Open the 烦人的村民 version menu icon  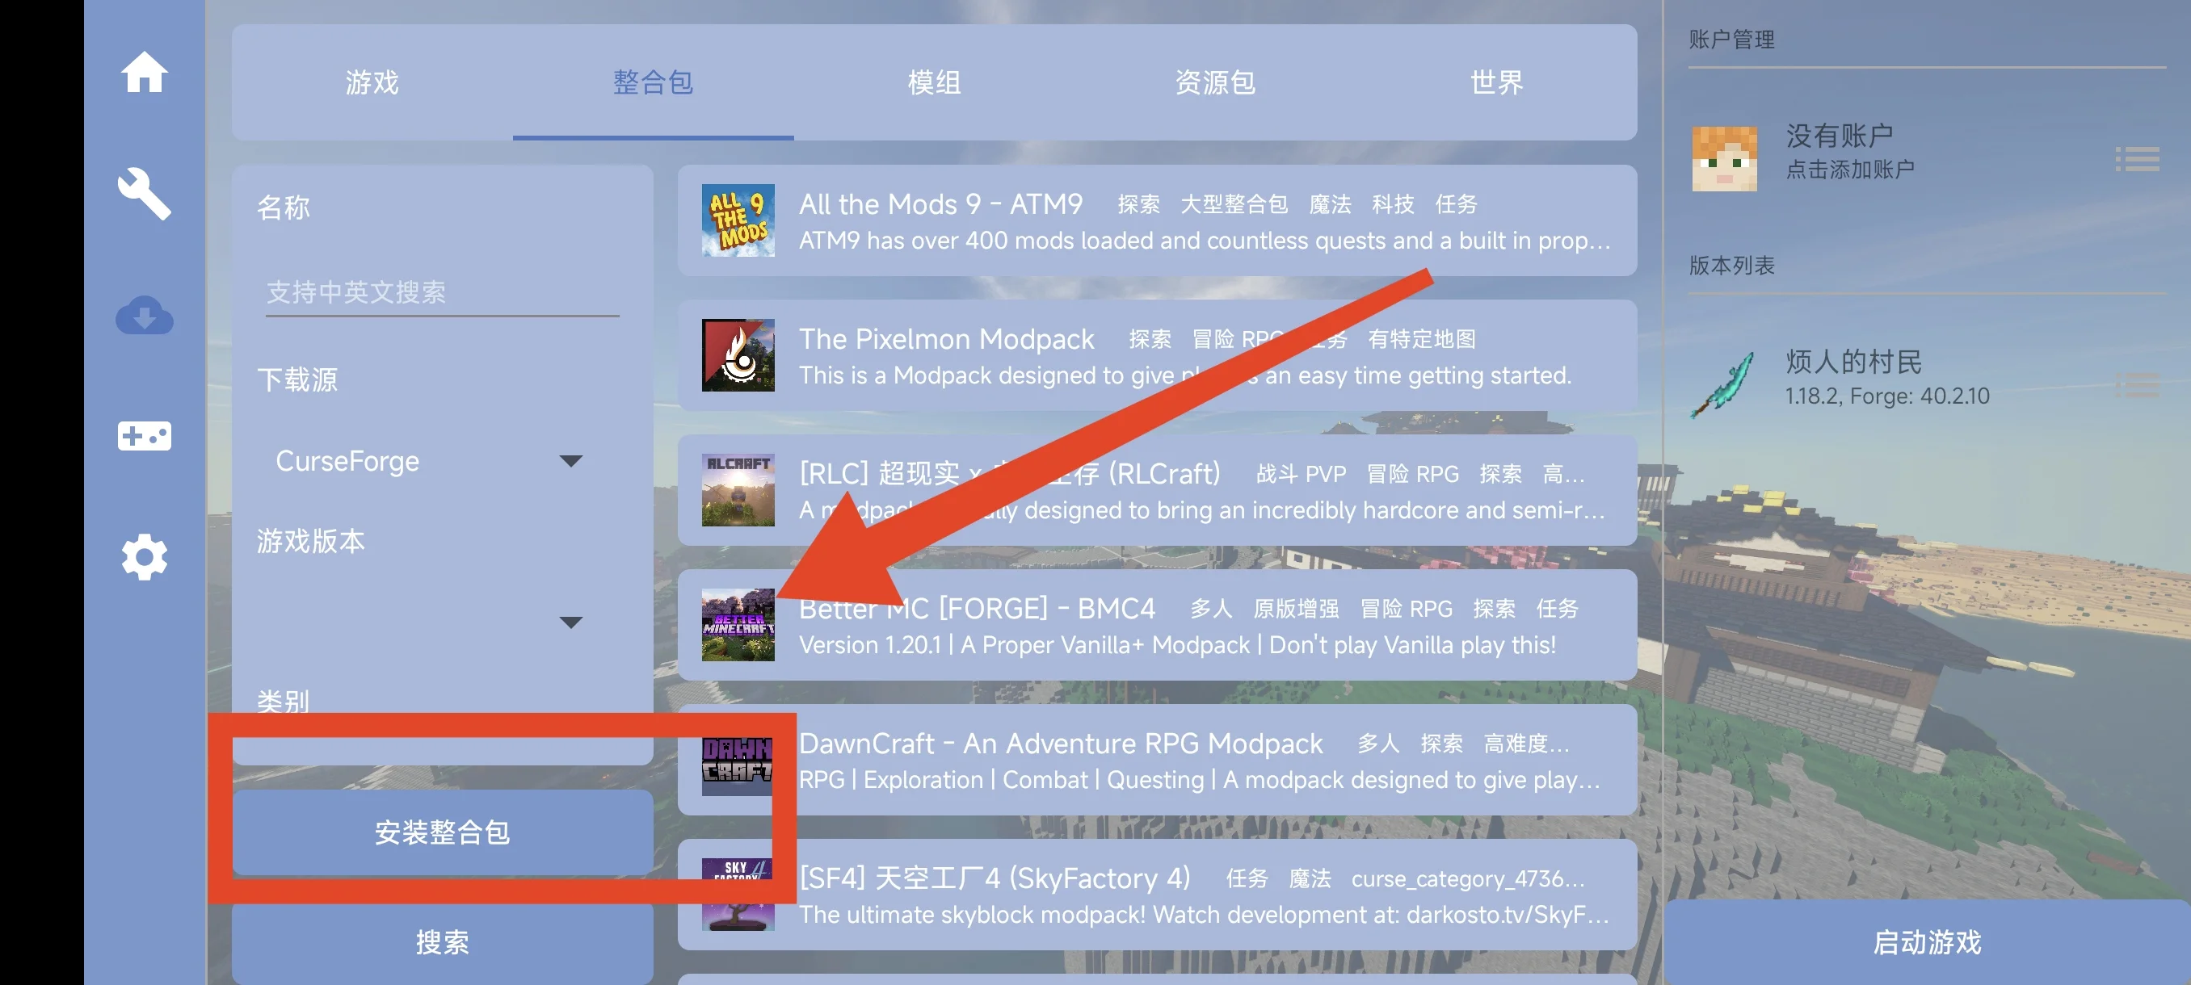[x=2138, y=384]
